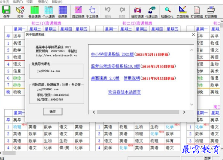The height and width of the screenshot is (160, 223).
Task: Open 页面排版 page layout tool
Action: pyautogui.click(x=182, y=12)
